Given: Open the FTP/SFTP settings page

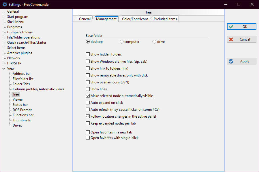Looking at the screenshot, I should (x=14, y=63).
